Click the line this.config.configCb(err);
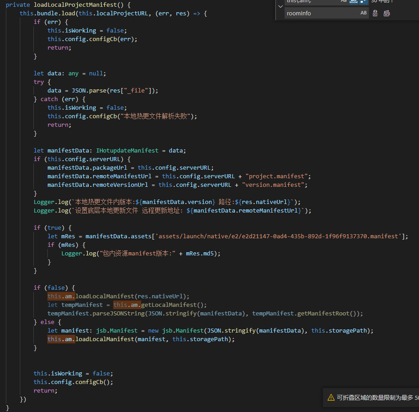Viewport: 419px width, 412px height. pos(92,39)
